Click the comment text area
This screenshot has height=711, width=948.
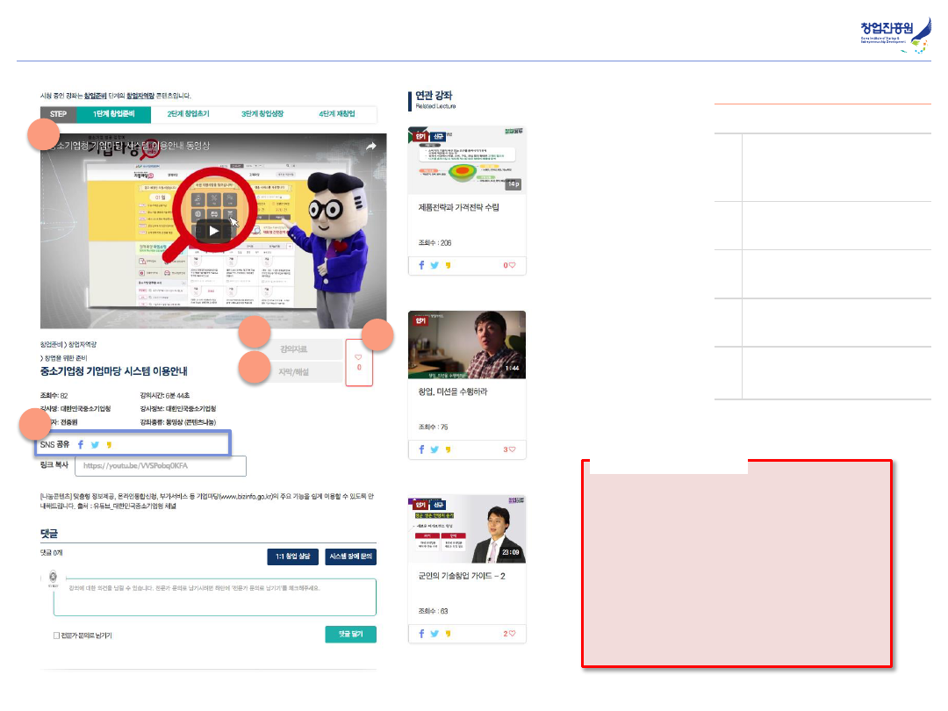[215, 598]
